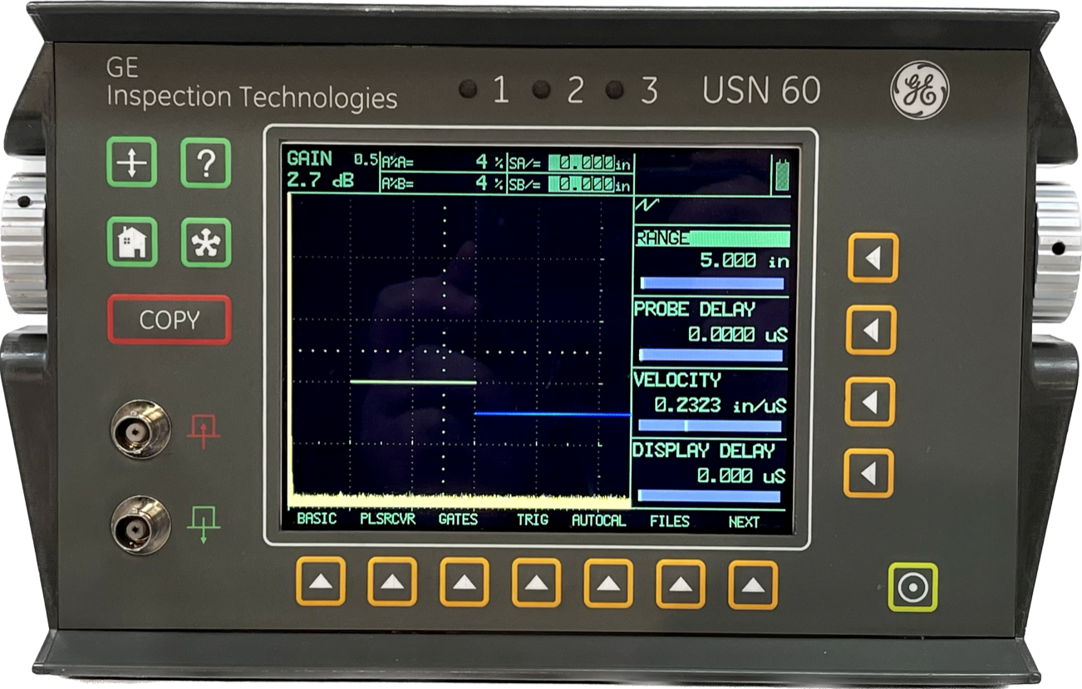The width and height of the screenshot is (1082, 689).
Task: Hit the Home key with house icon
Action: 131,242
